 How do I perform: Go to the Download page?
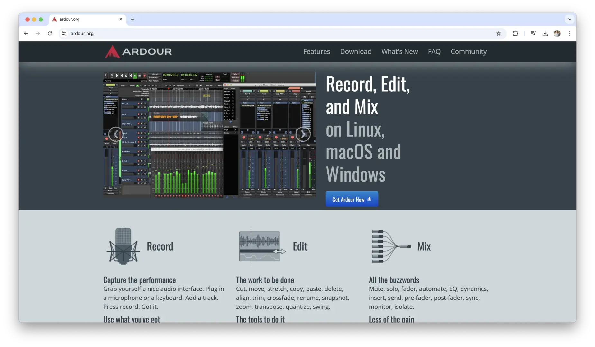pos(356,51)
